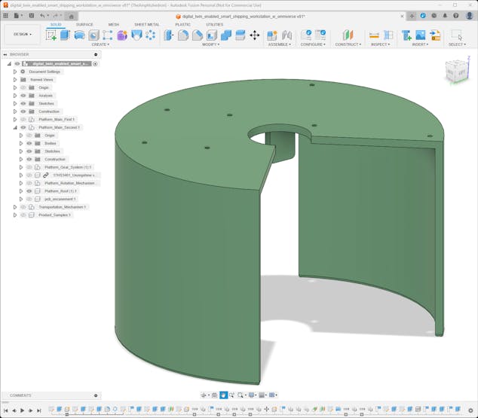Select the Product_Samples component in browser

tap(54, 215)
